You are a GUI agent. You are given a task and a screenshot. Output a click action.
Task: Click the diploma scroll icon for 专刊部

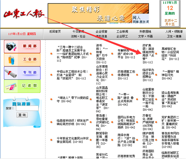pyautogui.click(x=11, y=73)
